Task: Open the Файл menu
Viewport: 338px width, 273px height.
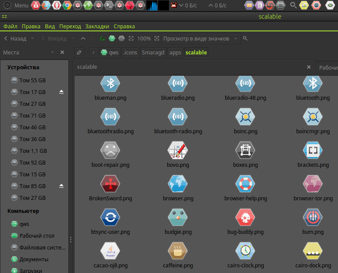Action: pyautogui.click(x=10, y=27)
